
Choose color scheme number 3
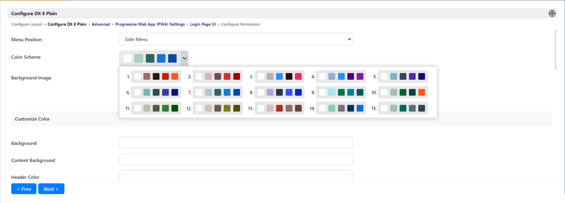pos(279,77)
